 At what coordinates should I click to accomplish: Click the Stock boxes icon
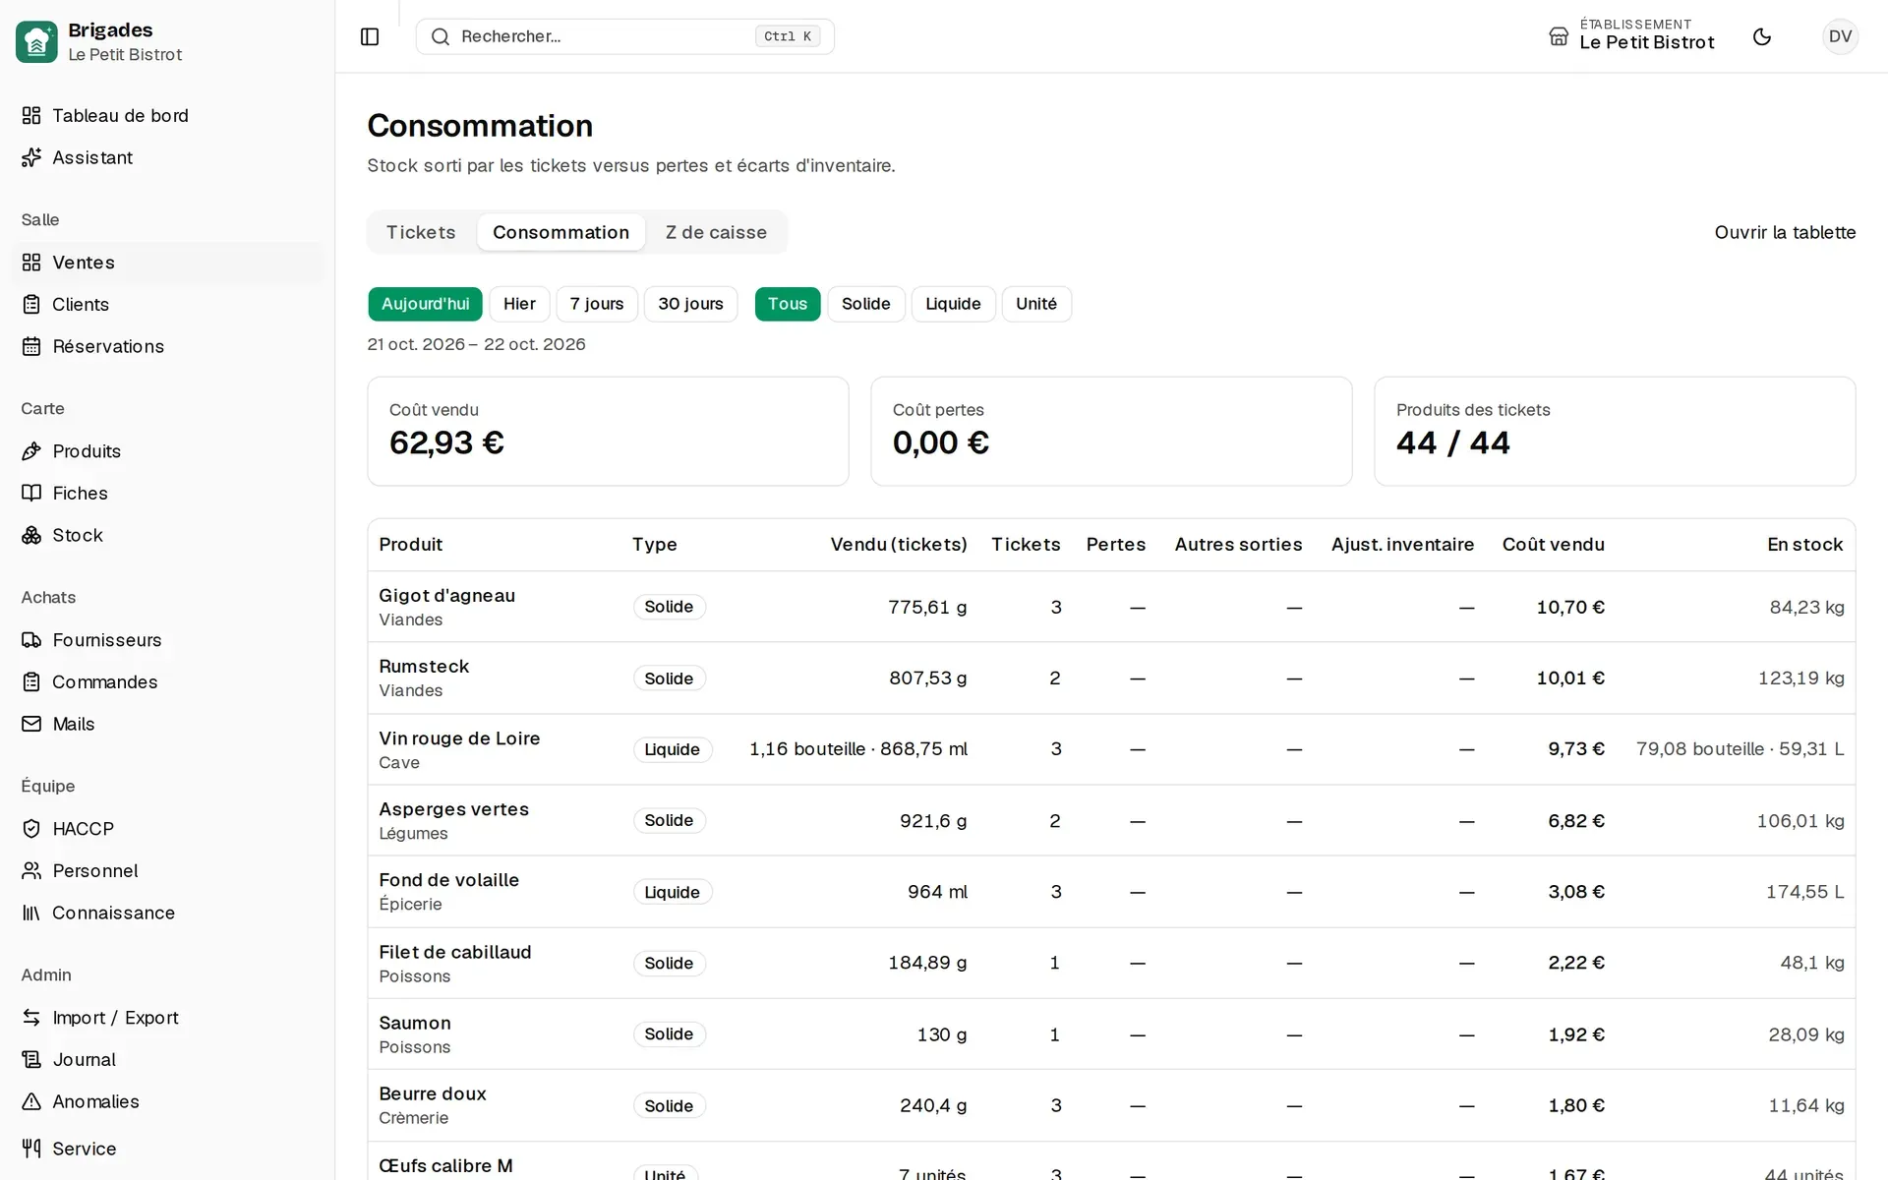click(31, 535)
